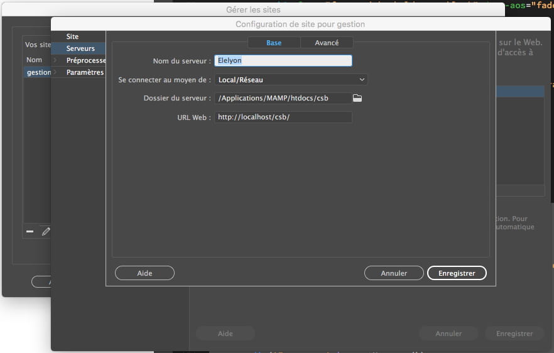Click the folder browse icon beside server folder
This screenshot has width=554, height=353.
click(357, 98)
